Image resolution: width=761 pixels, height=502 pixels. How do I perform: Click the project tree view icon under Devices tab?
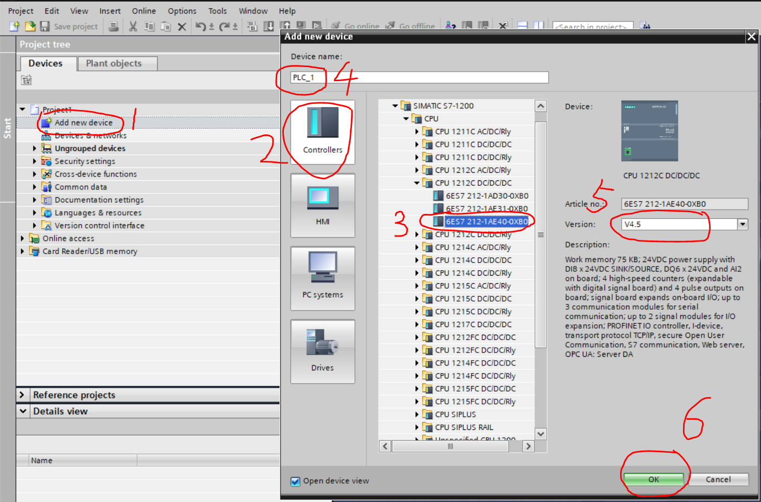(x=27, y=80)
